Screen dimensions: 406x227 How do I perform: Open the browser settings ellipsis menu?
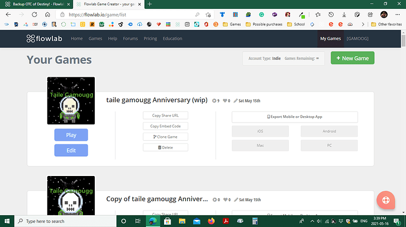pyautogui.click(x=397, y=15)
